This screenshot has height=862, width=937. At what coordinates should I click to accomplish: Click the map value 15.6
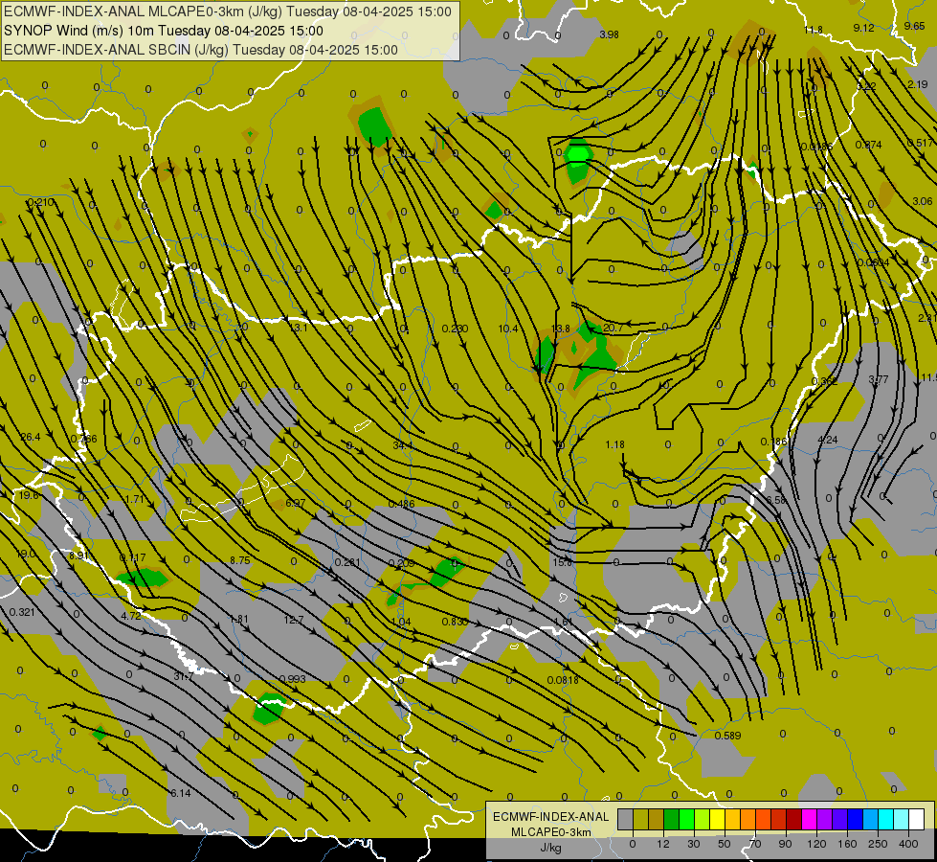point(563,562)
